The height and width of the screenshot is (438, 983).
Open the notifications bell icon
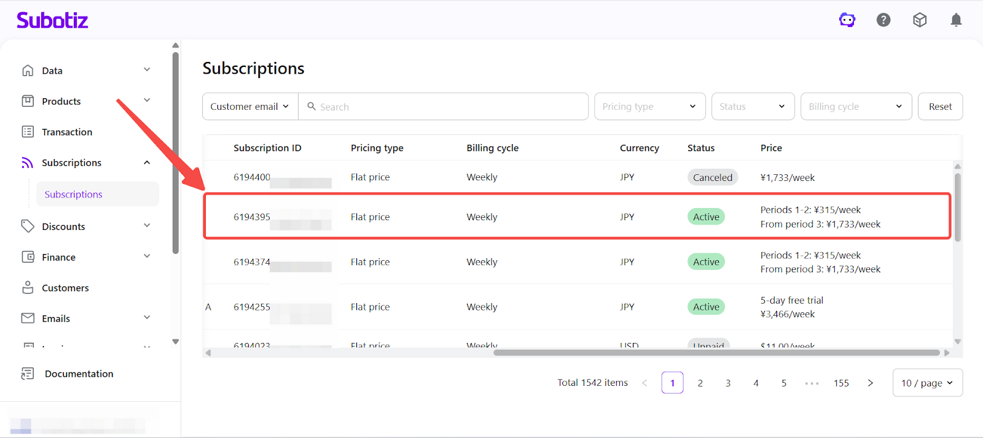coord(956,20)
